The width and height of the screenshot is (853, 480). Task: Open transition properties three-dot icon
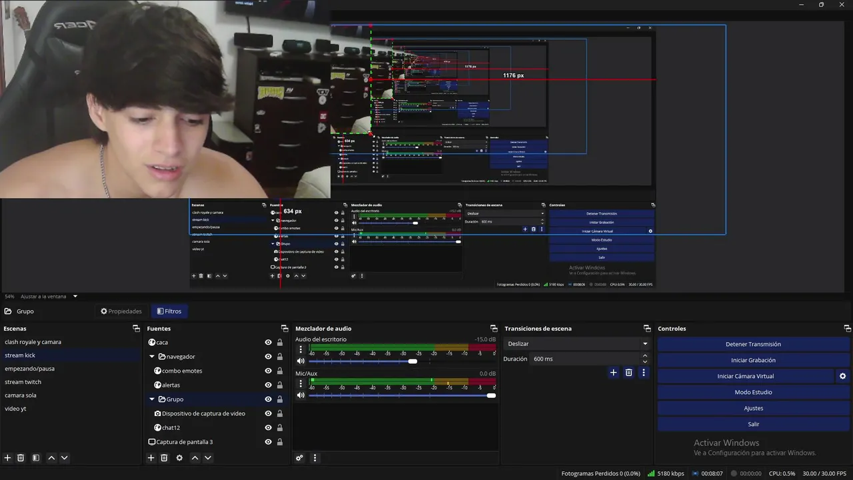[x=643, y=373]
